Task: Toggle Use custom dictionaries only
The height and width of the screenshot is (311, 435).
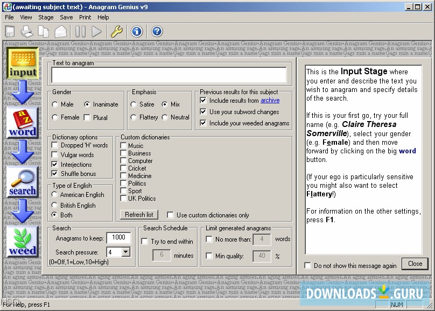Action: pos(170,215)
